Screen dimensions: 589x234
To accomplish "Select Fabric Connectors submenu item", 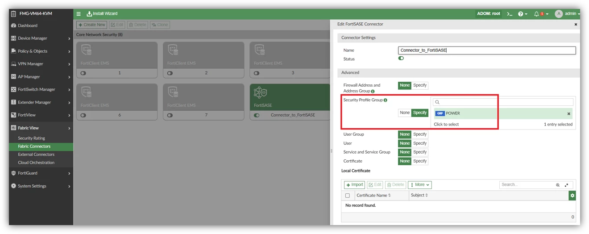I will tap(41, 146).
